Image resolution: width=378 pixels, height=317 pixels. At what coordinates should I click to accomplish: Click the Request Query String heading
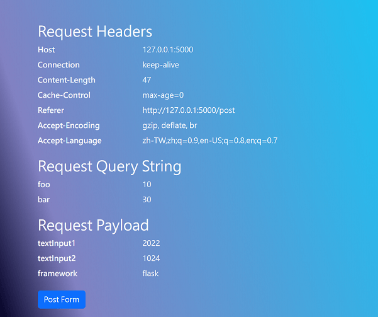click(109, 166)
